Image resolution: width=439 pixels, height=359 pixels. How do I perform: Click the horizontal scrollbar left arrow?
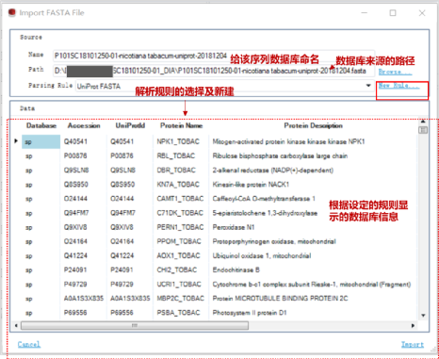pos(16,326)
